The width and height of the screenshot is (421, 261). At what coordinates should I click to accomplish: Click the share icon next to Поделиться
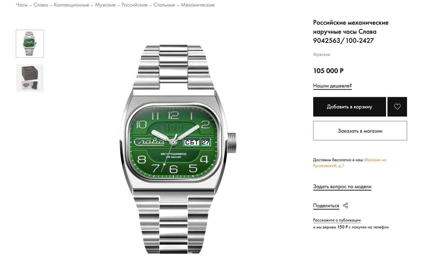pyautogui.click(x=345, y=205)
